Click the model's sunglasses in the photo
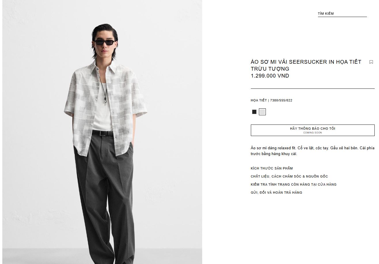This screenshot has width=379, height=264. [x=104, y=42]
